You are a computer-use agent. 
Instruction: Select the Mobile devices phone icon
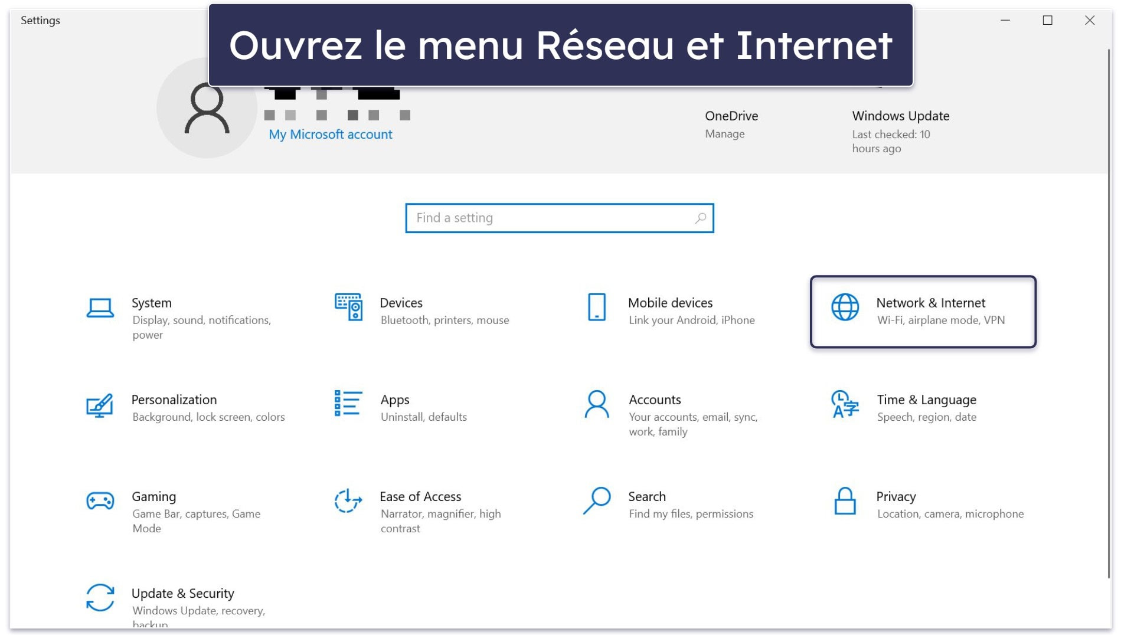point(596,307)
